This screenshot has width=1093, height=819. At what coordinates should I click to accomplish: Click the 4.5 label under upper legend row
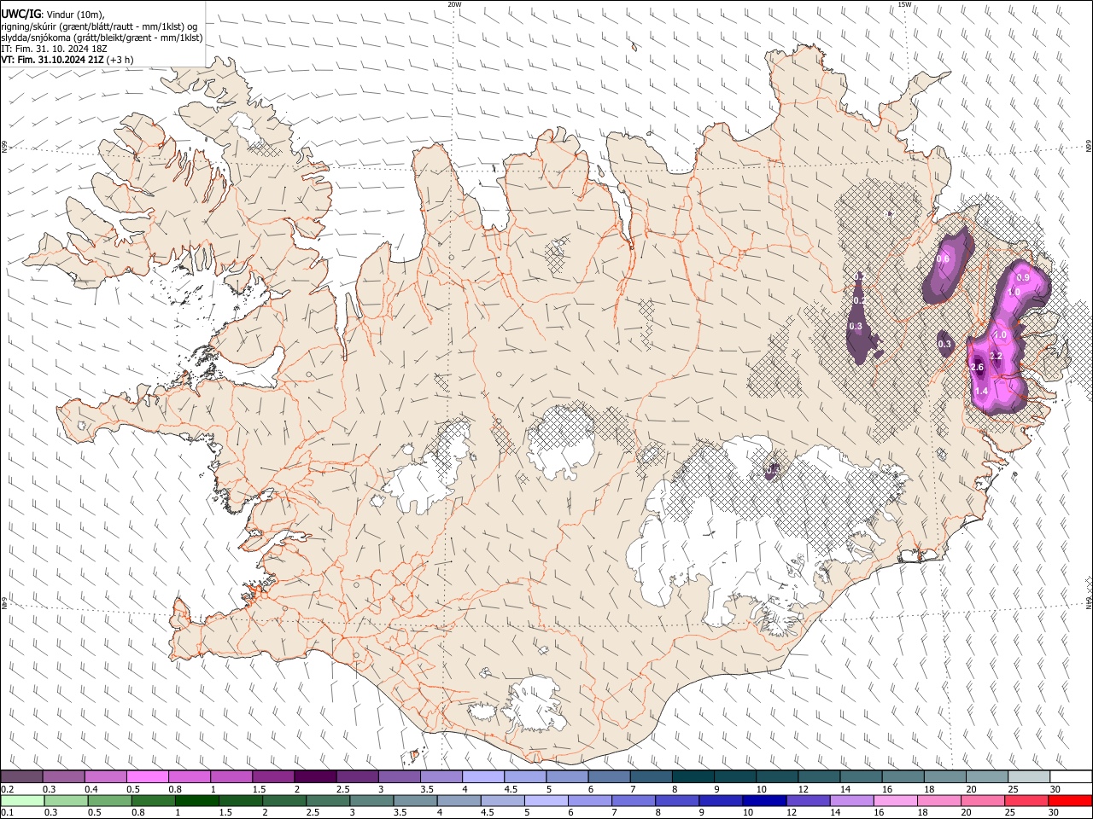(x=511, y=789)
